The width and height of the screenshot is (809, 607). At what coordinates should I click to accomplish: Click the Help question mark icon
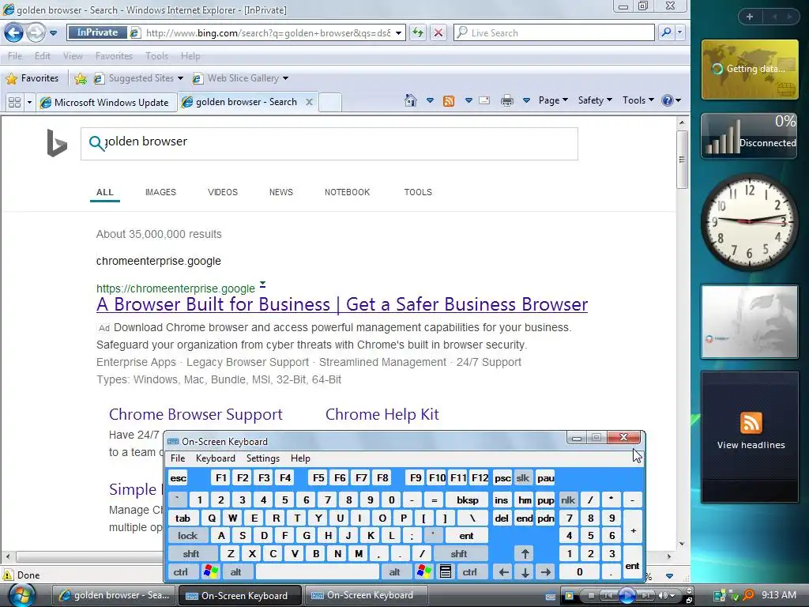coord(667,100)
